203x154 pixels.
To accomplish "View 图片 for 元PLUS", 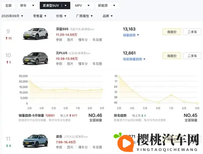I will click(x=70, y=64).
